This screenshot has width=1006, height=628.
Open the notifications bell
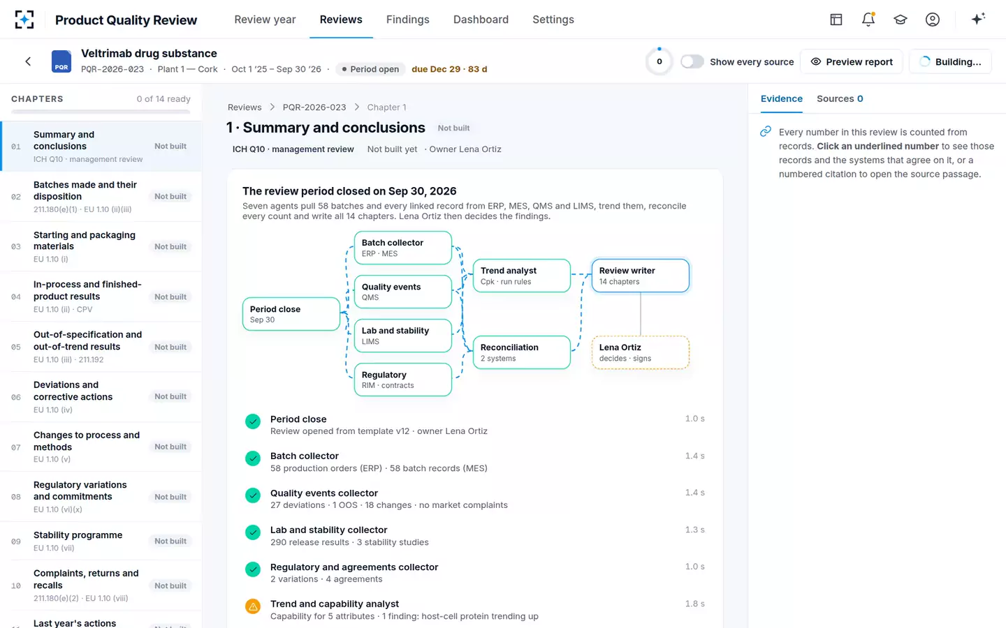[x=868, y=20]
